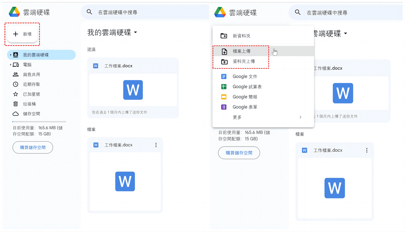Focus the 在雲端硬碟中搜尋 search box in left screenshot

point(145,12)
